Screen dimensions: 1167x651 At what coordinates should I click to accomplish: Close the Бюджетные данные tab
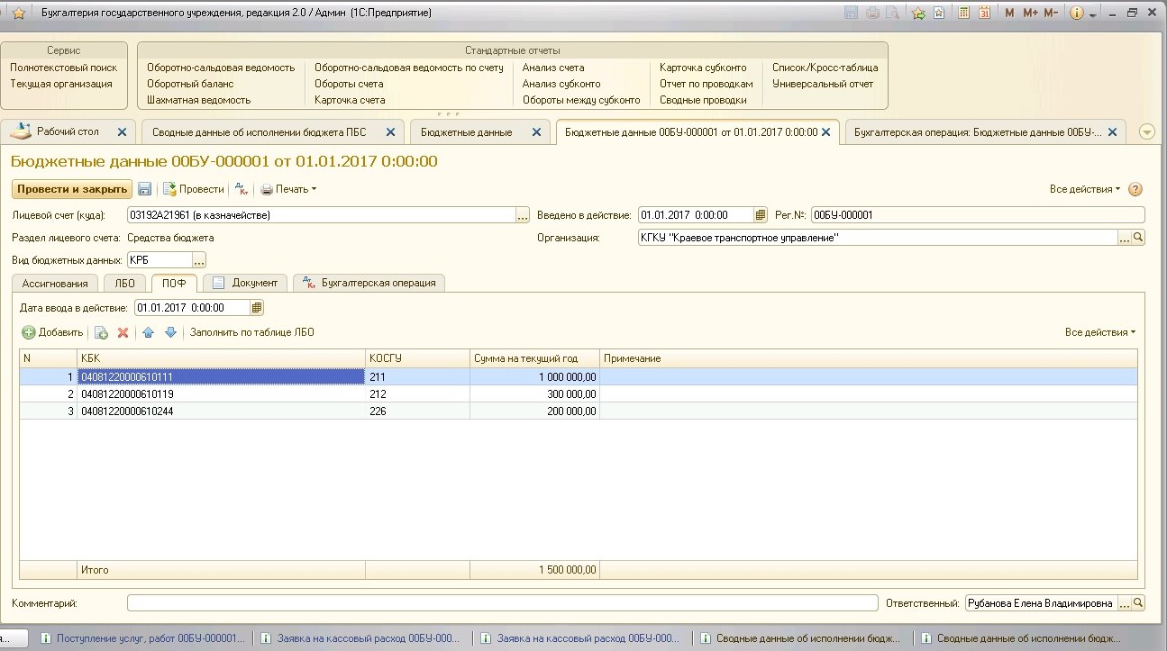(x=536, y=132)
